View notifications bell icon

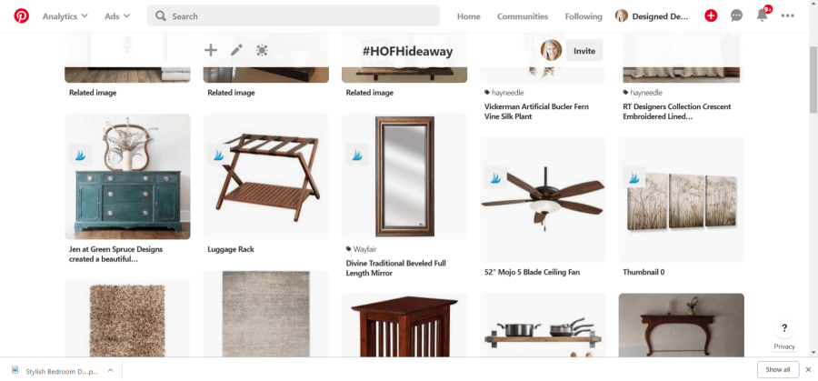pyautogui.click(x=763, y=15)
